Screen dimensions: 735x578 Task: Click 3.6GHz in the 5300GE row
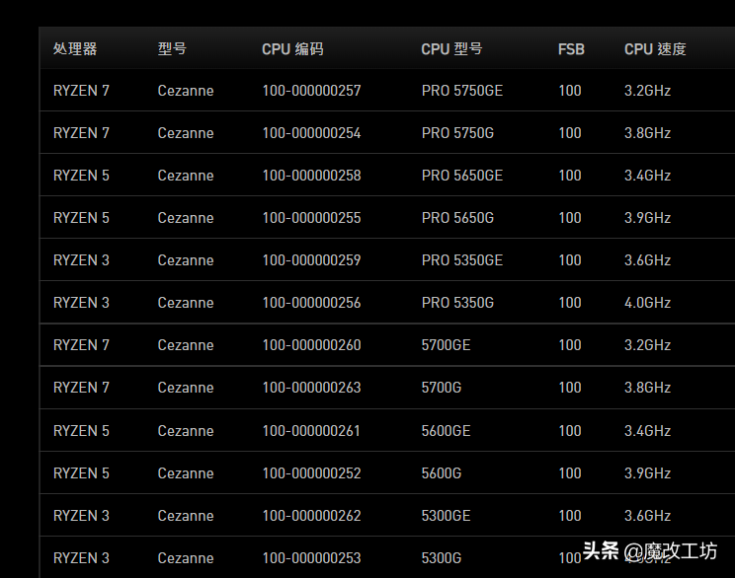point(647,516)
